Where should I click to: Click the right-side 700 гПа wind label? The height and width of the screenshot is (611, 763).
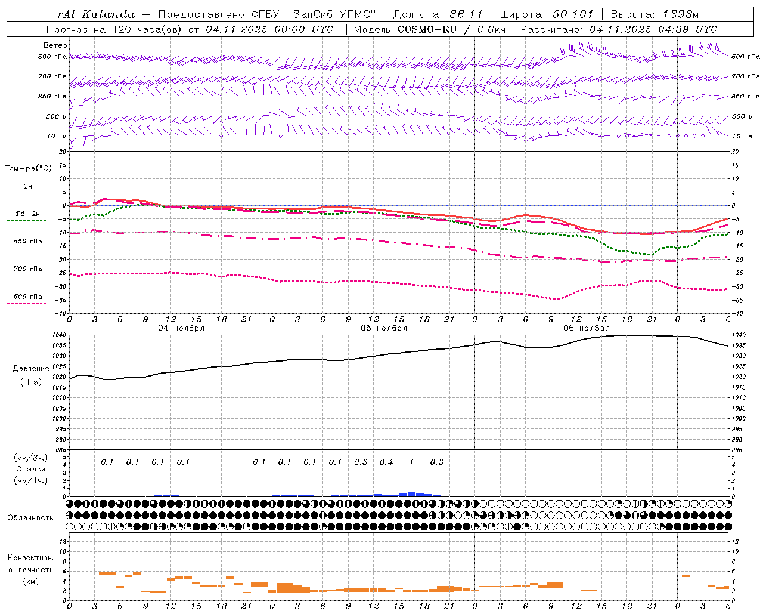(746, 76)
